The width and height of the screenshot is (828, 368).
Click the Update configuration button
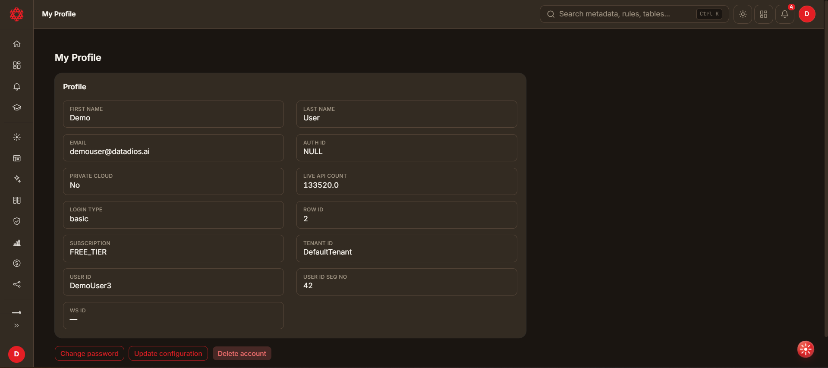(x=168, y=353)
